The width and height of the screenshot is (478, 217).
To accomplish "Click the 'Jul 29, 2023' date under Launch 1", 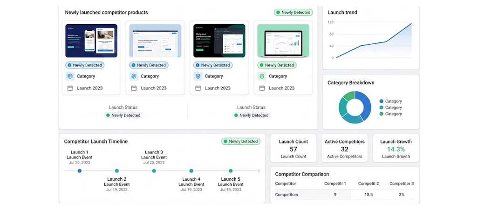I will (80, 163).
